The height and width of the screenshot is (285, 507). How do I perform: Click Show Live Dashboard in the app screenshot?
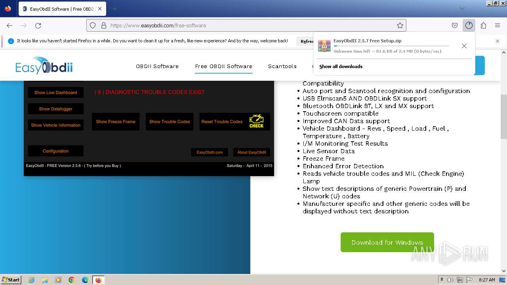[55, 92]
